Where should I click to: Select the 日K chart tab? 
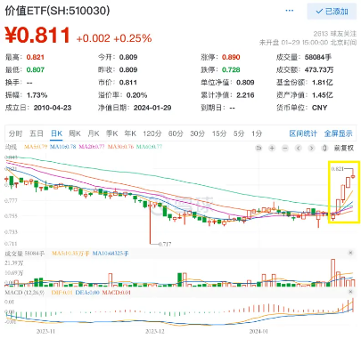click(56, 133)
